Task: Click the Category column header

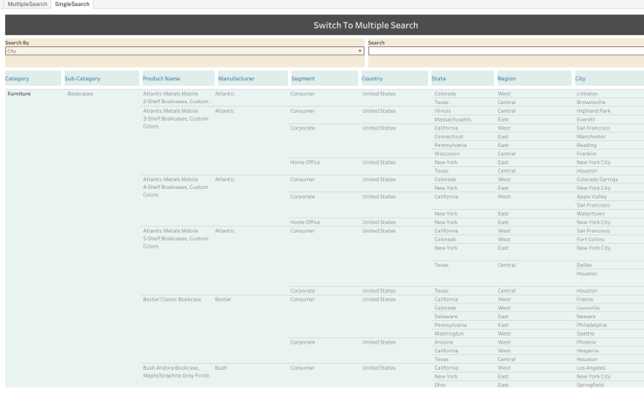Action: [17, 79]
